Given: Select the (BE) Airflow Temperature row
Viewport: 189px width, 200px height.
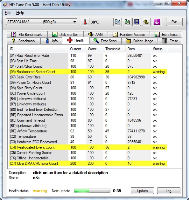Looking at the screenshot, I should pos(88,131).
